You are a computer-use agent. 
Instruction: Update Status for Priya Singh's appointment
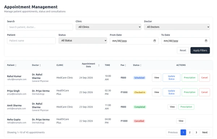point(171,92)
